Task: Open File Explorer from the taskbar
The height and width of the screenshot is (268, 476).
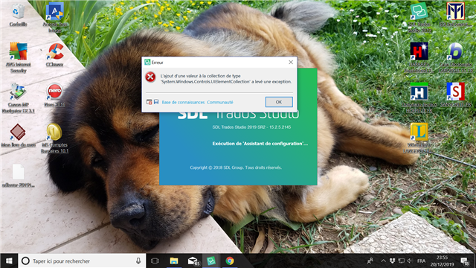Action: click(x=173, y=261)
